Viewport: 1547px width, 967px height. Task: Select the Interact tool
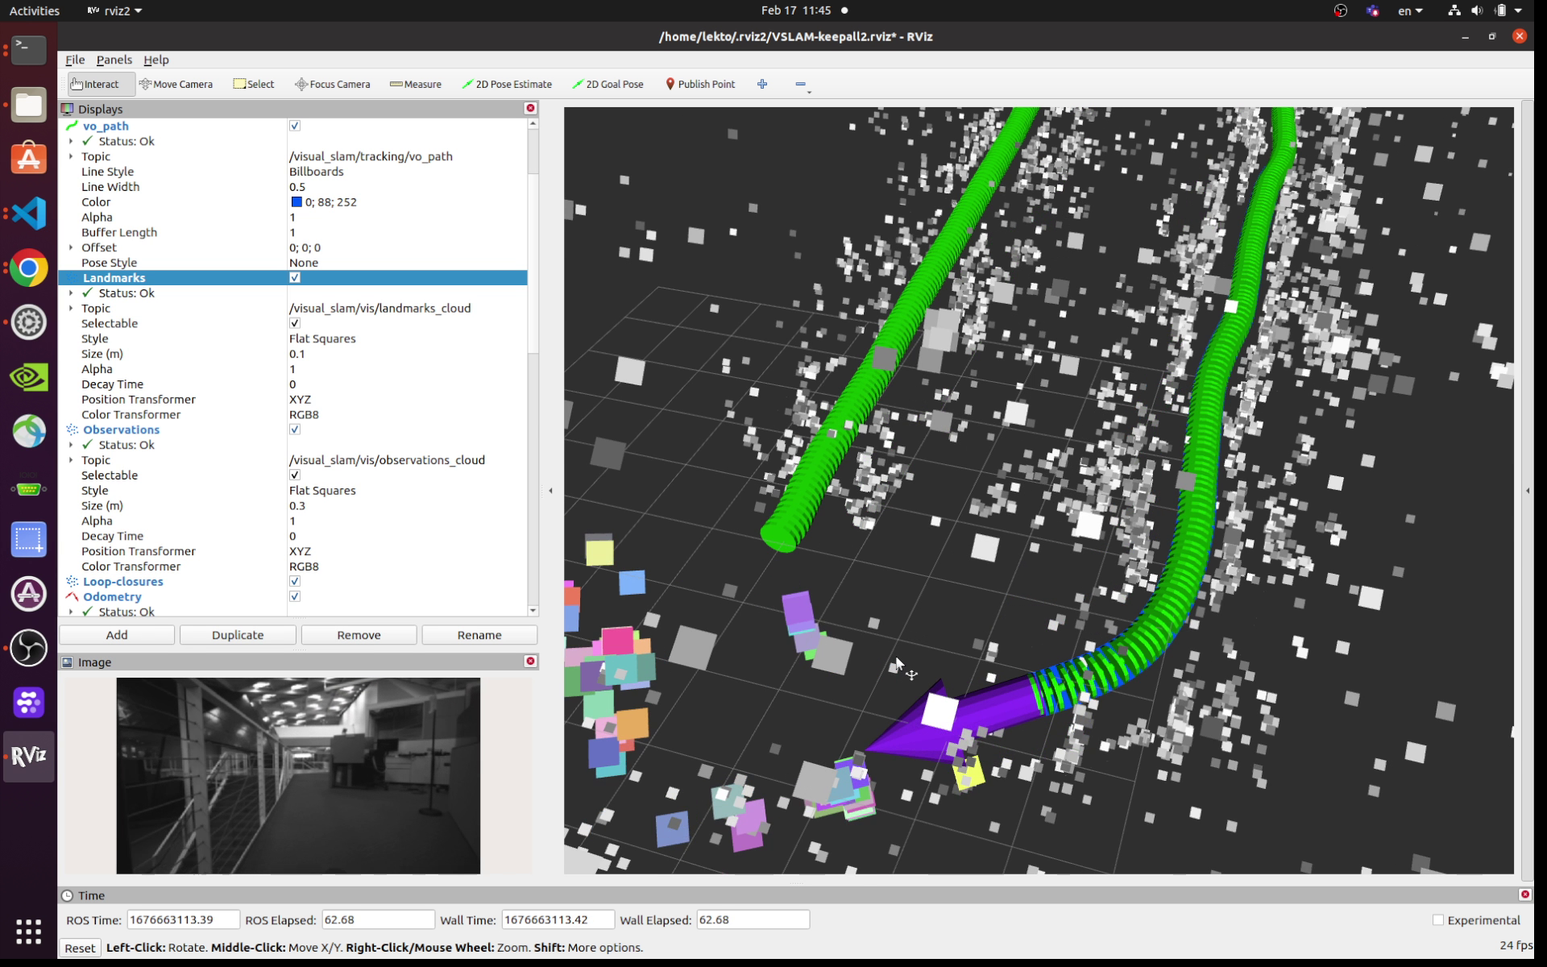click(x=98, y=84)
